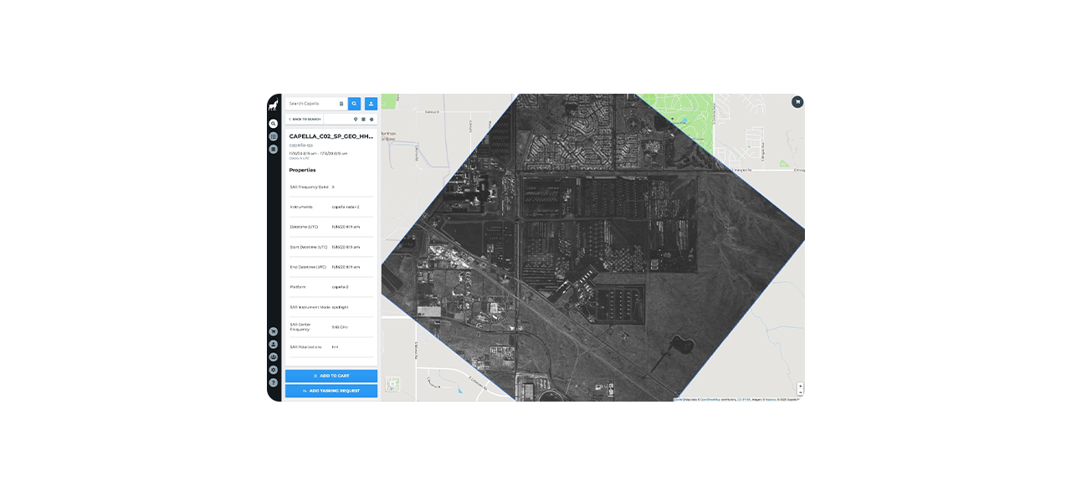This screenshot has width=1071, height=502.
Task: Open the user account icon in sidebar
Action: tap(273, 344)
